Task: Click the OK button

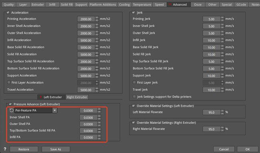Action: coord(248,149)
